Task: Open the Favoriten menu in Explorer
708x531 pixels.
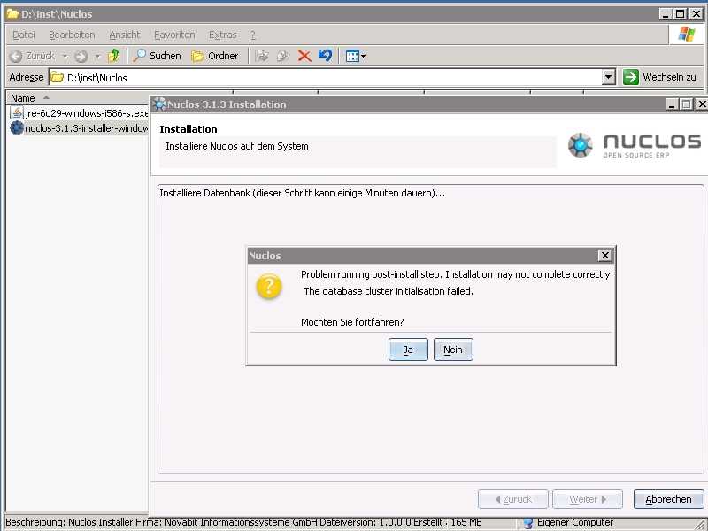Action: click(x=174, y=35)
